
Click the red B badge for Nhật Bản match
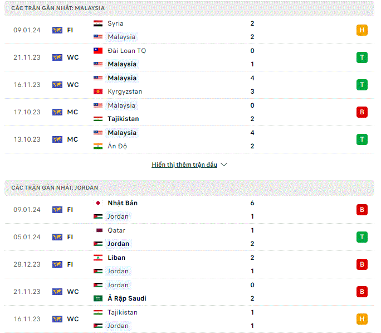pyautogui.click(x=362, y=210)
